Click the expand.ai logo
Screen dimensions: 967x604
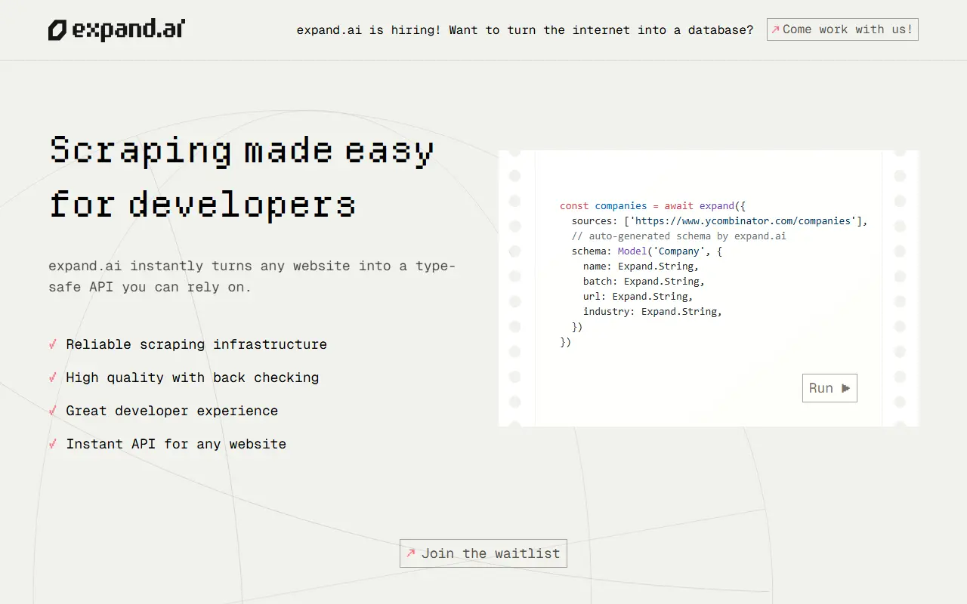pos(117,30)
